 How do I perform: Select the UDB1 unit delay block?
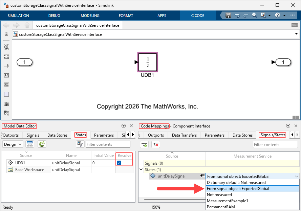click(x=148, y=62)
